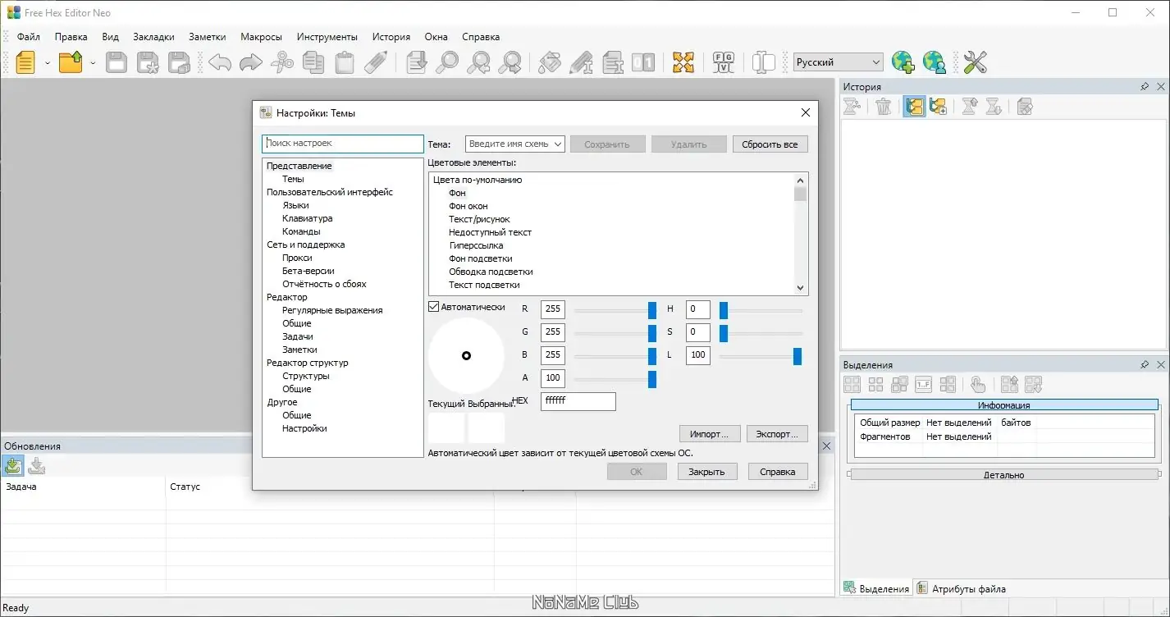This screenshot has width=1170, height=617.
Task: Click the Сбросить все button
Action: pyautogui.click(x=770, y=144)
